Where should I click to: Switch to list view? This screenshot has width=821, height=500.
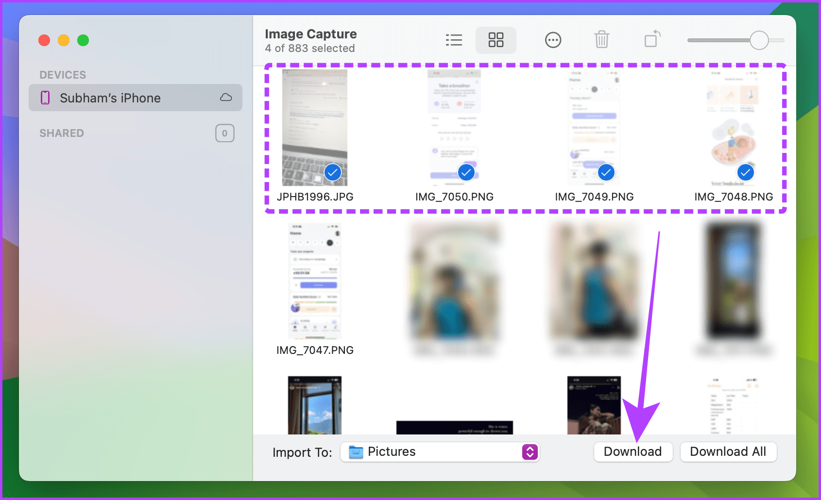[454, 40]
